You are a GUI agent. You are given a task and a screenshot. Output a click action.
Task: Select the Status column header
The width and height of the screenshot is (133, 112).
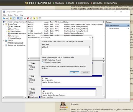click(x=83, y=22)
